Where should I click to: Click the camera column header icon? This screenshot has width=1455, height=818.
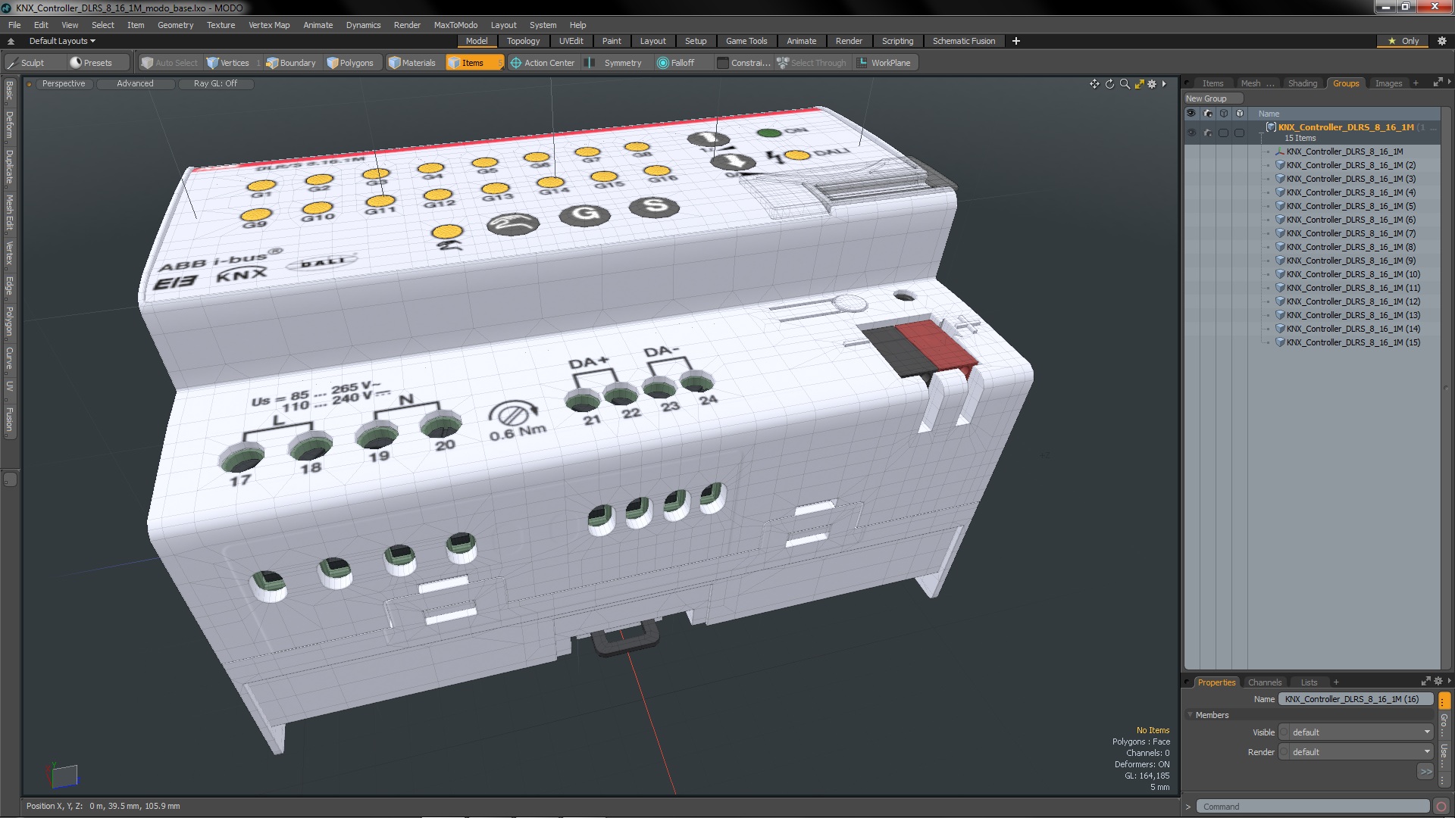(1208, 114)
